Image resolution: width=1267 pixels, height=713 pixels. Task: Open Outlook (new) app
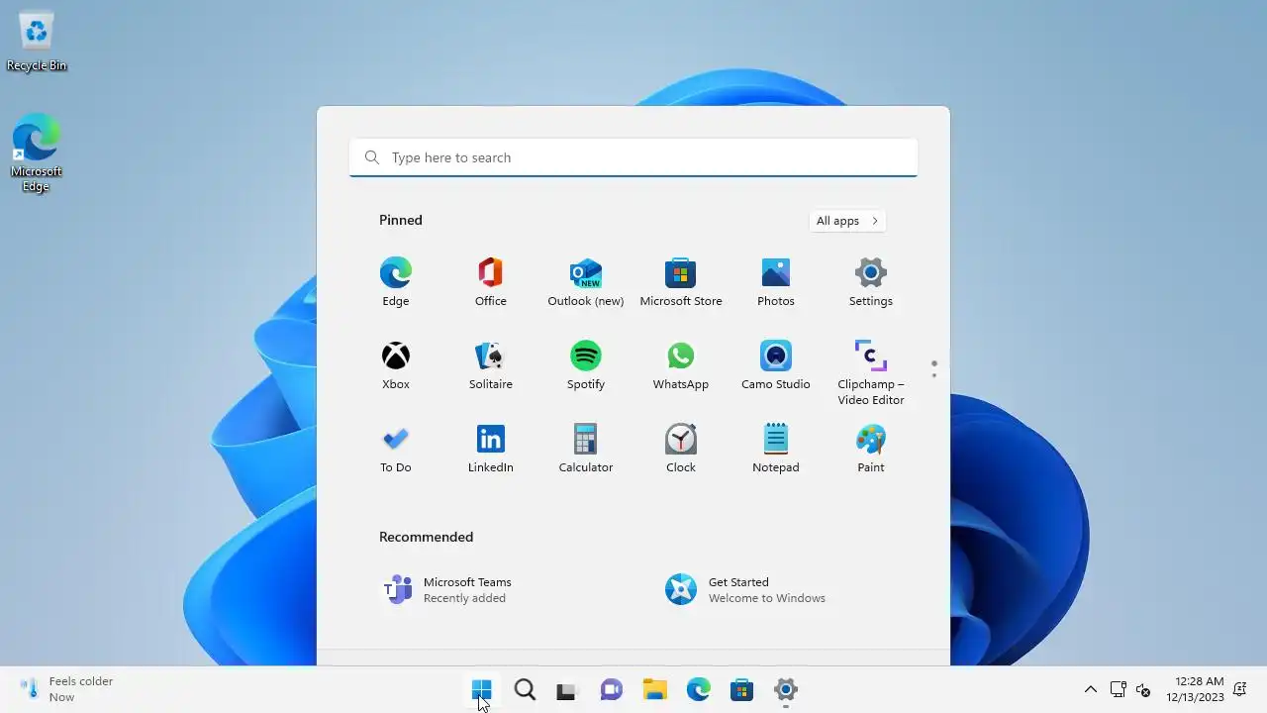coord(585,282)
